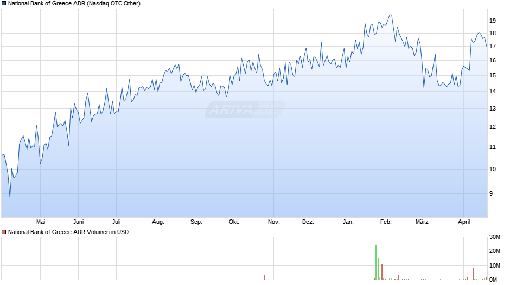Click the 'Jan.' month label
Screen dimensions: 510x285
pyautogui.click(x=348, y=222)
